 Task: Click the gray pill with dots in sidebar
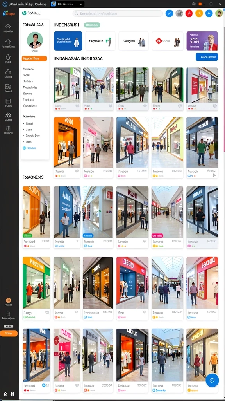coord(8,326)
